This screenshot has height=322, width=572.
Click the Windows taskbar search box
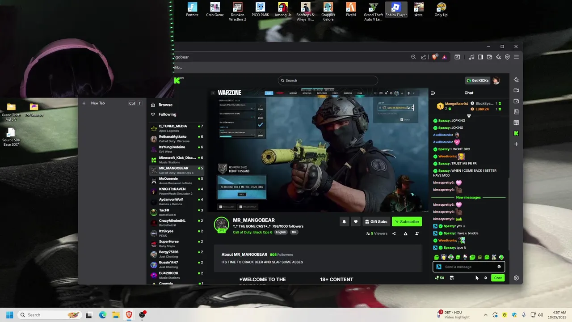[x=50, y=315]
